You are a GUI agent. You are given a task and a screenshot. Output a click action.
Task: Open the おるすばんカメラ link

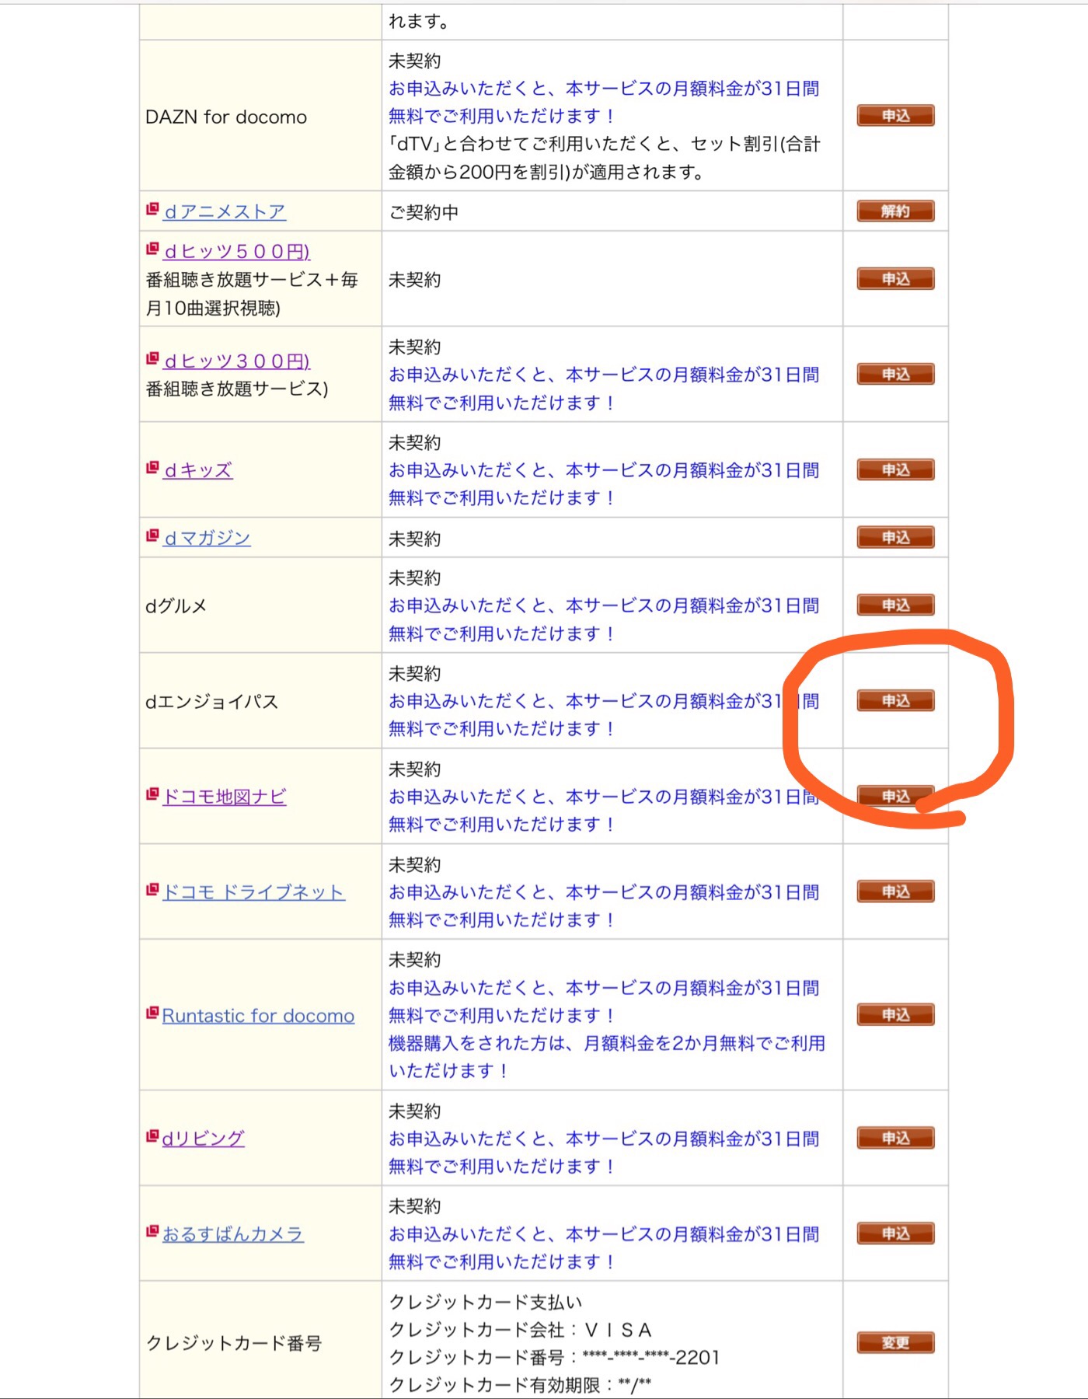click(232, 1234)
